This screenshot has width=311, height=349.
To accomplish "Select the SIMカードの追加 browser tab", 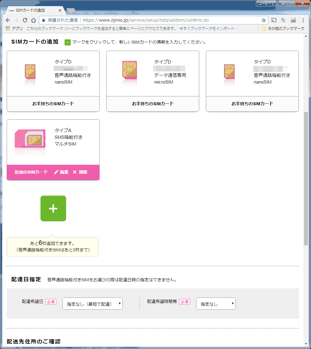I will 34,10.
